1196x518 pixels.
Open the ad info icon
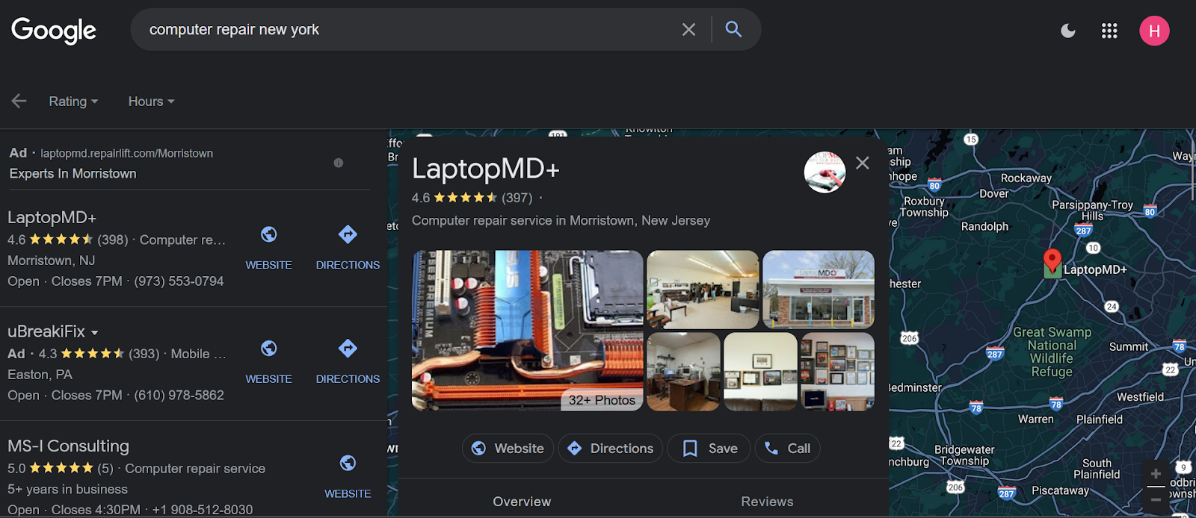pyautogui.click(x=339, y=163)
